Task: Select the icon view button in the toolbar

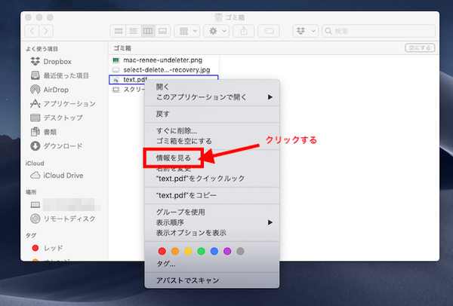Action: pos(119,31)
